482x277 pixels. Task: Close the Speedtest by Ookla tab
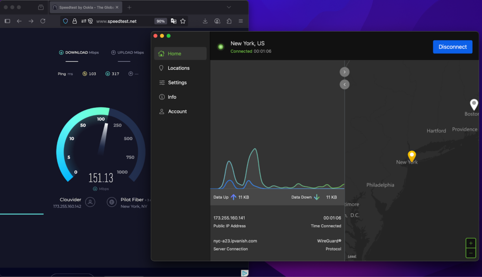click(117, 8)
